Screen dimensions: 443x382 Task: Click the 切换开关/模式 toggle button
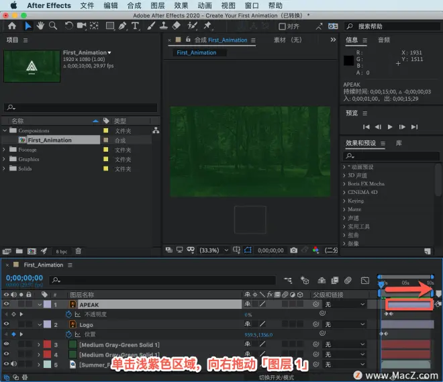click(x=277, y=377)
